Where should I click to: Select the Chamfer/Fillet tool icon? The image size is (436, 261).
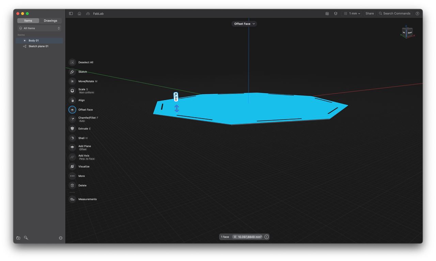[x=72, y=119]
